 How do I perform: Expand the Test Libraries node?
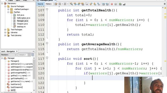(5, 35)
